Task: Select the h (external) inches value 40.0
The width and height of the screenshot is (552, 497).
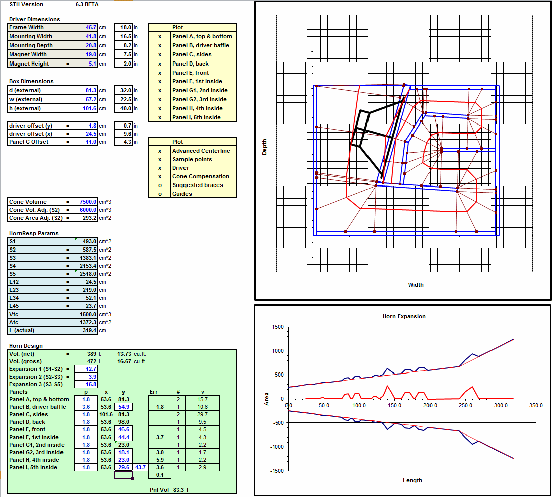Action: (124, 108)
